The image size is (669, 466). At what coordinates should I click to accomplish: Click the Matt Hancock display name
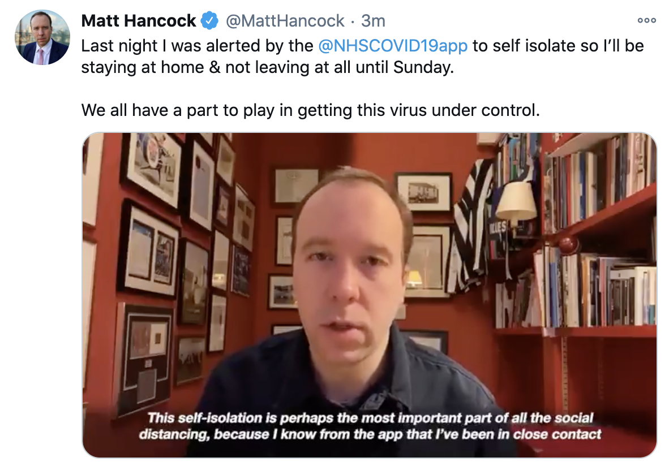point(138,20)
